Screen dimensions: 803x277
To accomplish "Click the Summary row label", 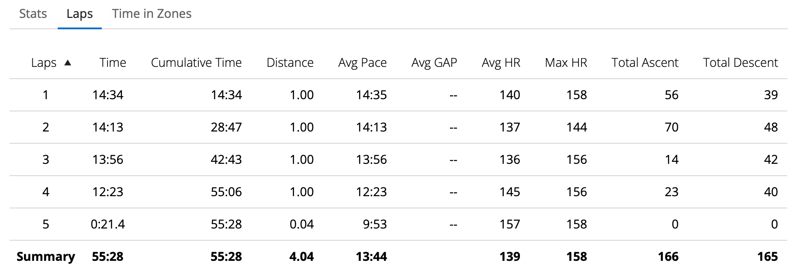I will click(46, 257).
